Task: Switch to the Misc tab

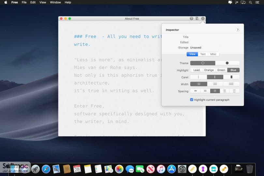Action: 213,54
